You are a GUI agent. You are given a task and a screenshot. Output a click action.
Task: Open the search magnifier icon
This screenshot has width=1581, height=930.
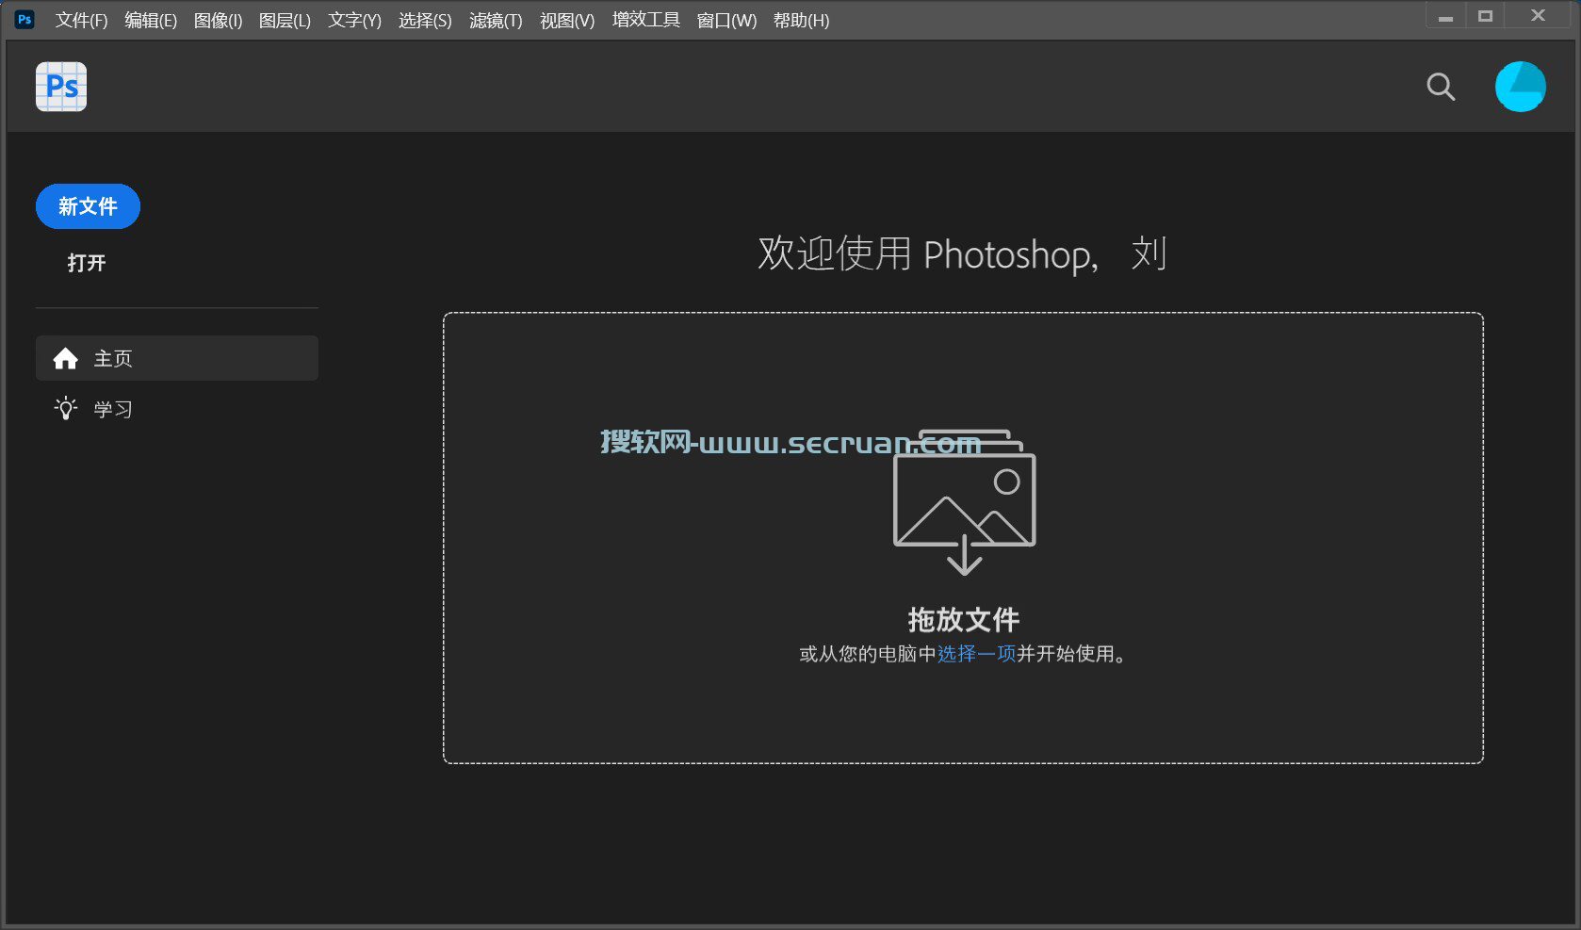(x=1441, y=87)
